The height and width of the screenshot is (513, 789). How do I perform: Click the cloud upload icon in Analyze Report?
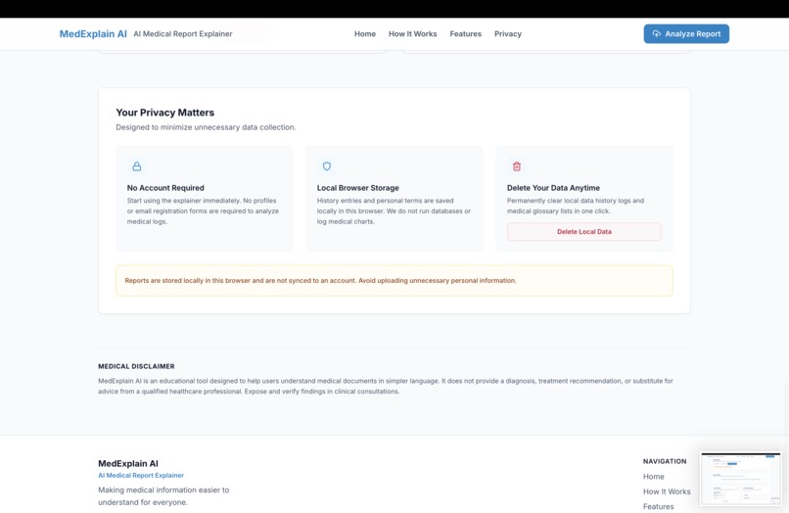[x=657, y=33]
